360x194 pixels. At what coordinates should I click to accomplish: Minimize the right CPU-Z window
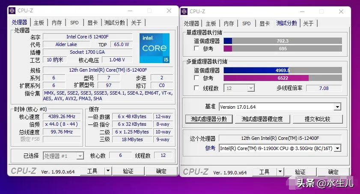pos(302,12)
